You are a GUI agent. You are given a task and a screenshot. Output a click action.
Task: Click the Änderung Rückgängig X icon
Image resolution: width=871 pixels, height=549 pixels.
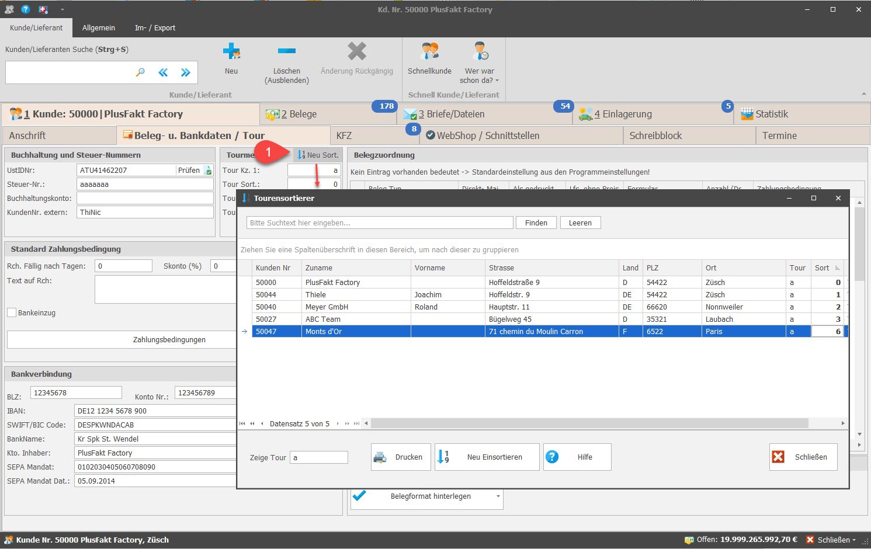pos(357,51)
